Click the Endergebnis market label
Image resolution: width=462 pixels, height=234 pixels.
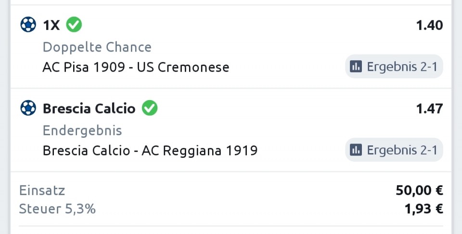coord(82,130)
